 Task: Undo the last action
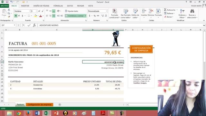[12, 2]
